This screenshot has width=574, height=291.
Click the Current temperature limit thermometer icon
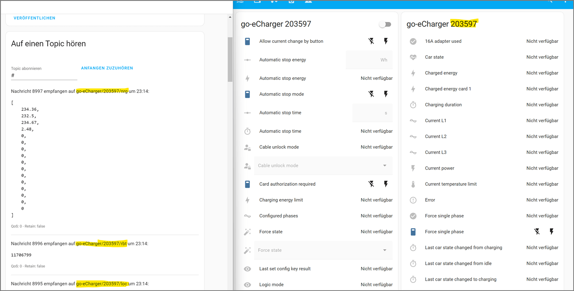pyautogui.click(x=413, y=184)
